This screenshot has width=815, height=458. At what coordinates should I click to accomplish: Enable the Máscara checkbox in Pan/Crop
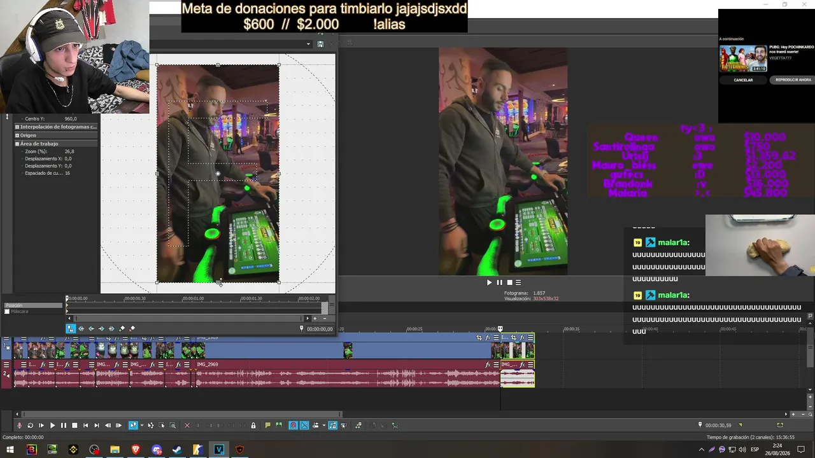(8, 312)
